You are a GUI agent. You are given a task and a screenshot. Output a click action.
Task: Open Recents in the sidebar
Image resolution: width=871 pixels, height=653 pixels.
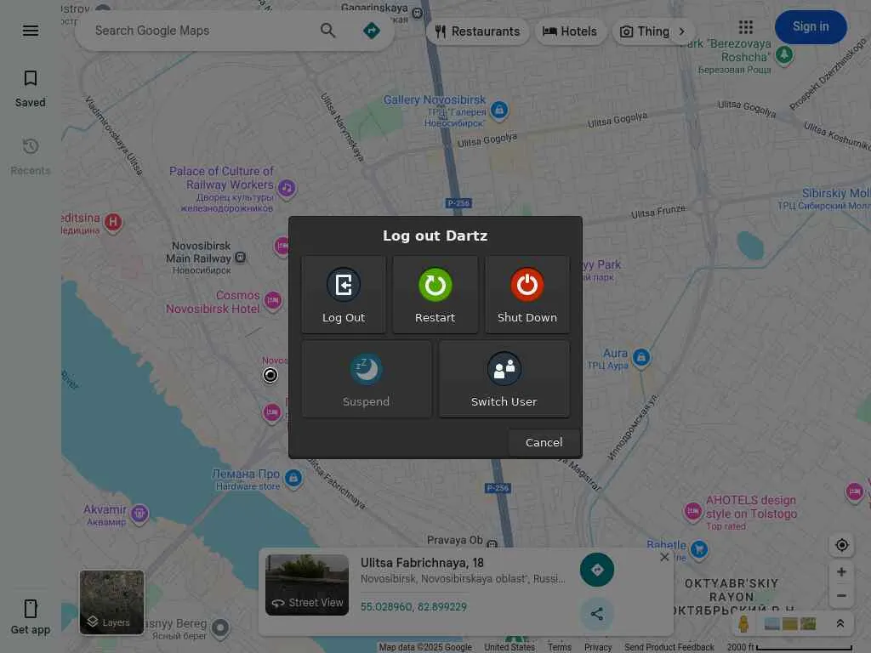coord(31,156)
